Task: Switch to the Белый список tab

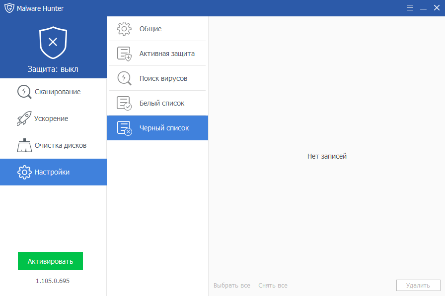Action: point(157,103)
